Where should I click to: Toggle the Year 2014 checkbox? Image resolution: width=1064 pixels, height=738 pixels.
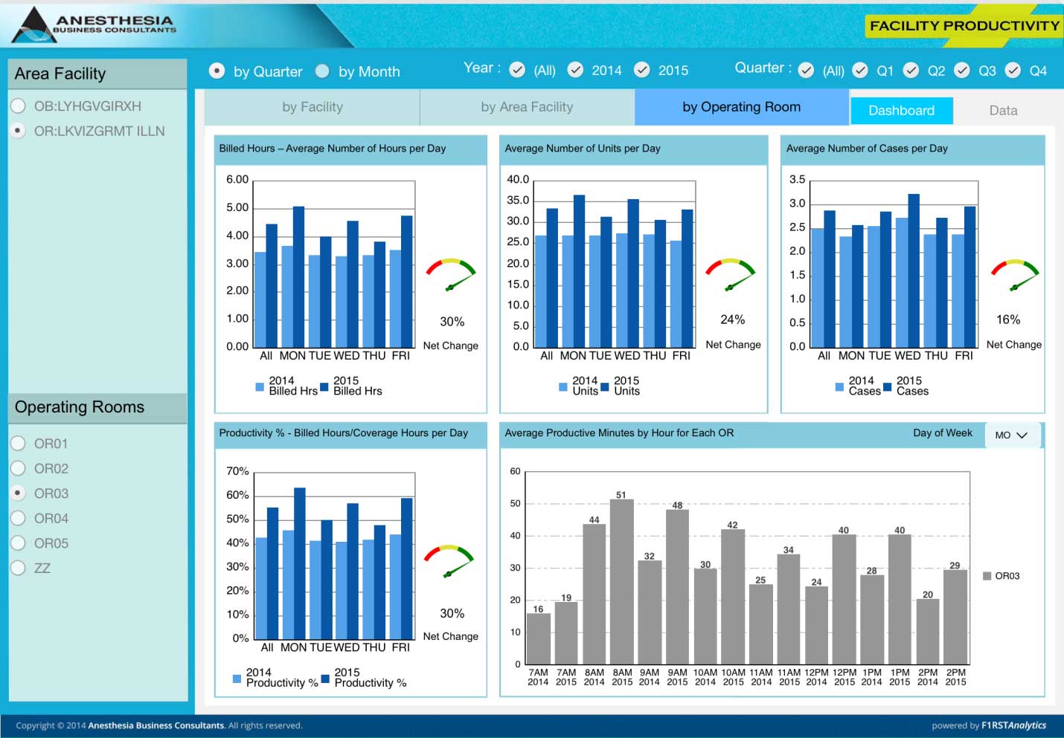coord(575,70)
